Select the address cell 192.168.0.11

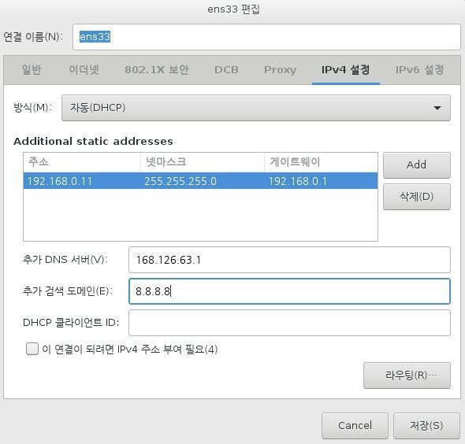[60, 181]
